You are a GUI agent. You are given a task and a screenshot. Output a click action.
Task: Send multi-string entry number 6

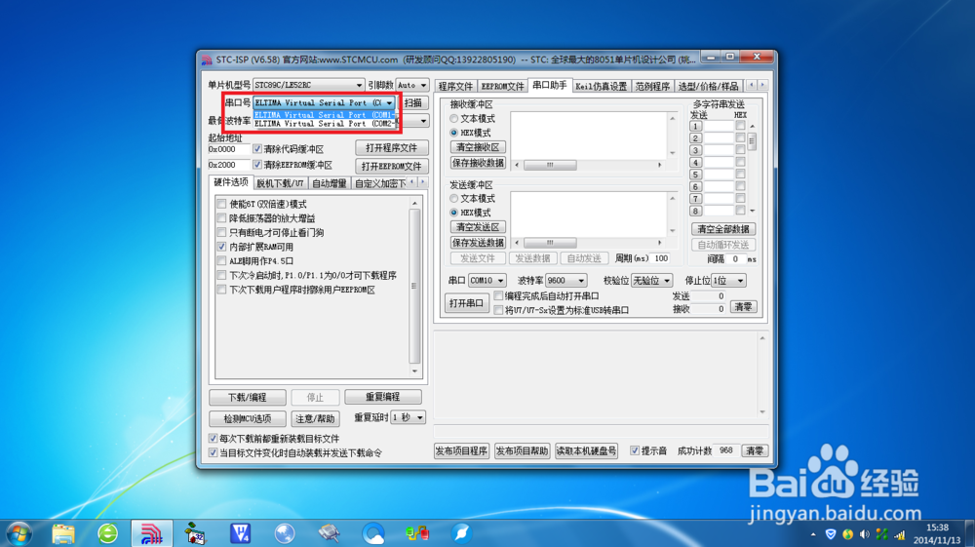(695, 186)
